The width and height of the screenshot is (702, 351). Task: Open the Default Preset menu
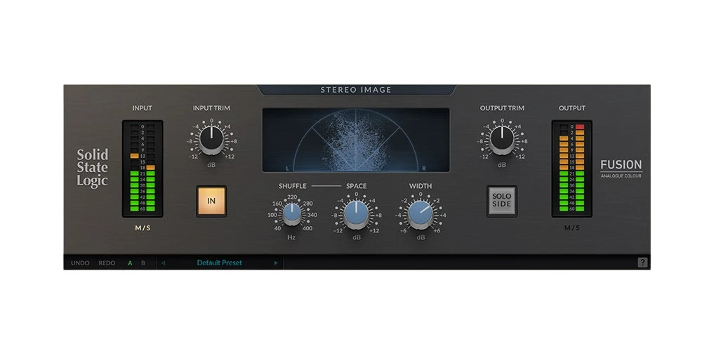point(219,263)
